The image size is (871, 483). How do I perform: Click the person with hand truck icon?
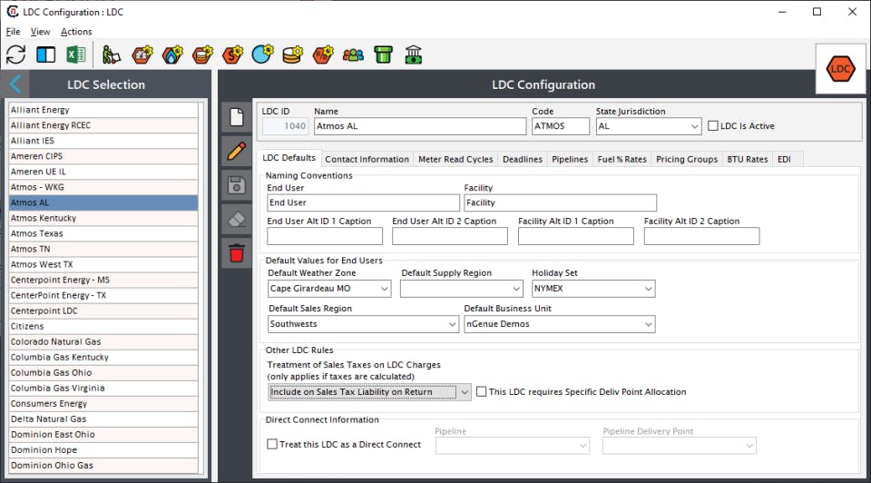tap(111, 54)
